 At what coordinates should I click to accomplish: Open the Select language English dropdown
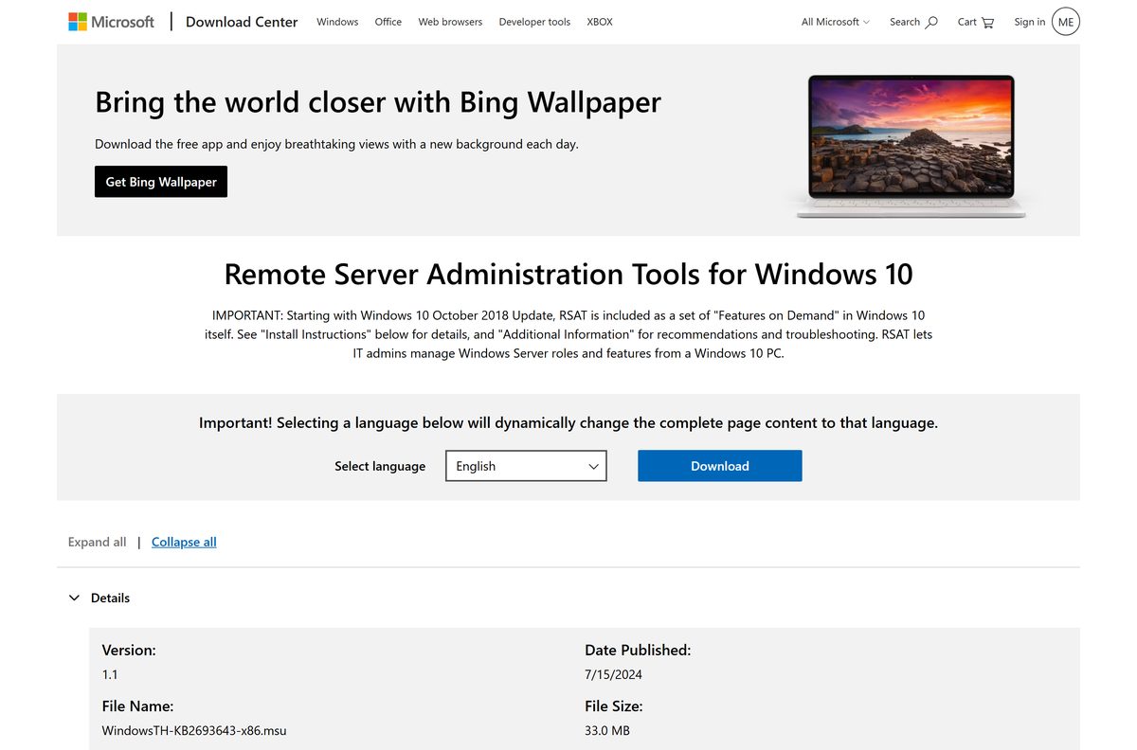pyautogui.click(x=526, y=466)
